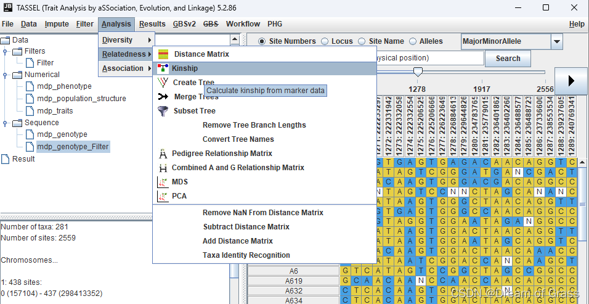Open the File menu
This screenshot has width=589, height=304.
pos(7,24)
